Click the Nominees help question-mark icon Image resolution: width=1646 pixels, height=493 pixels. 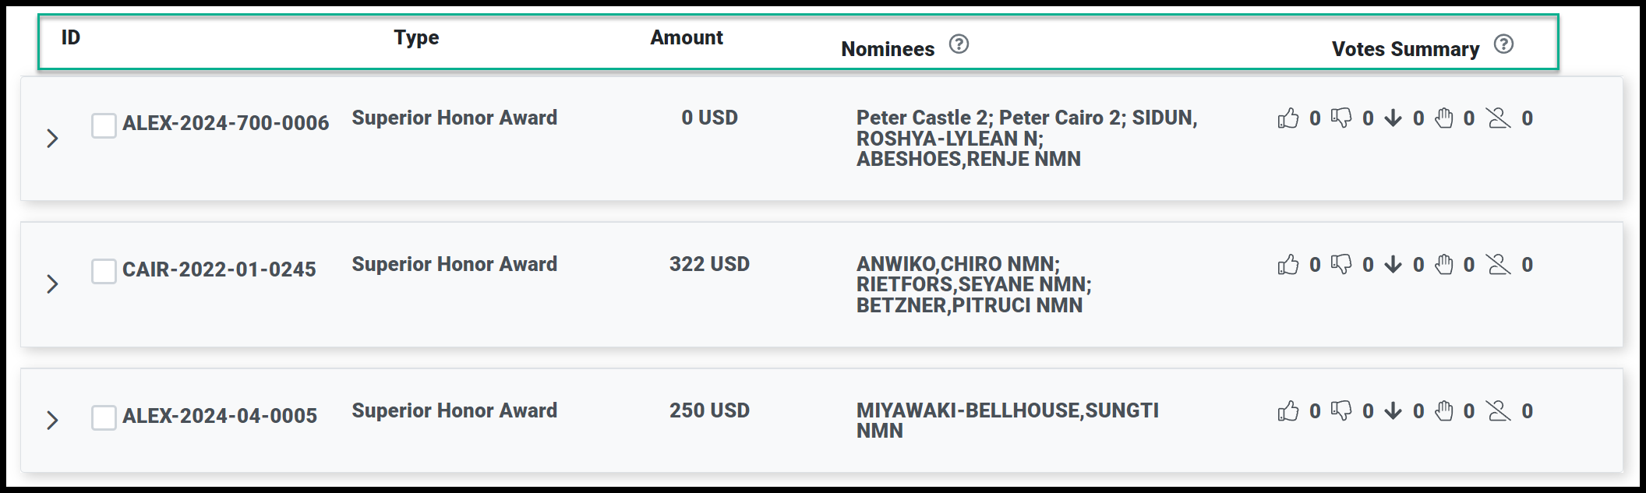tap(959, 44)
